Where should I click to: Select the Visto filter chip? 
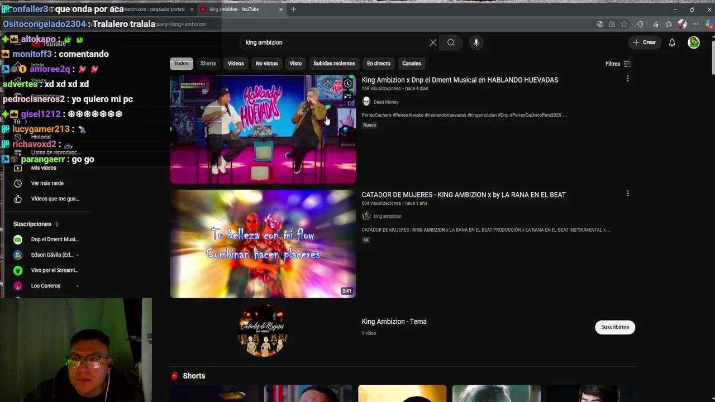click(x=295, y=64)
